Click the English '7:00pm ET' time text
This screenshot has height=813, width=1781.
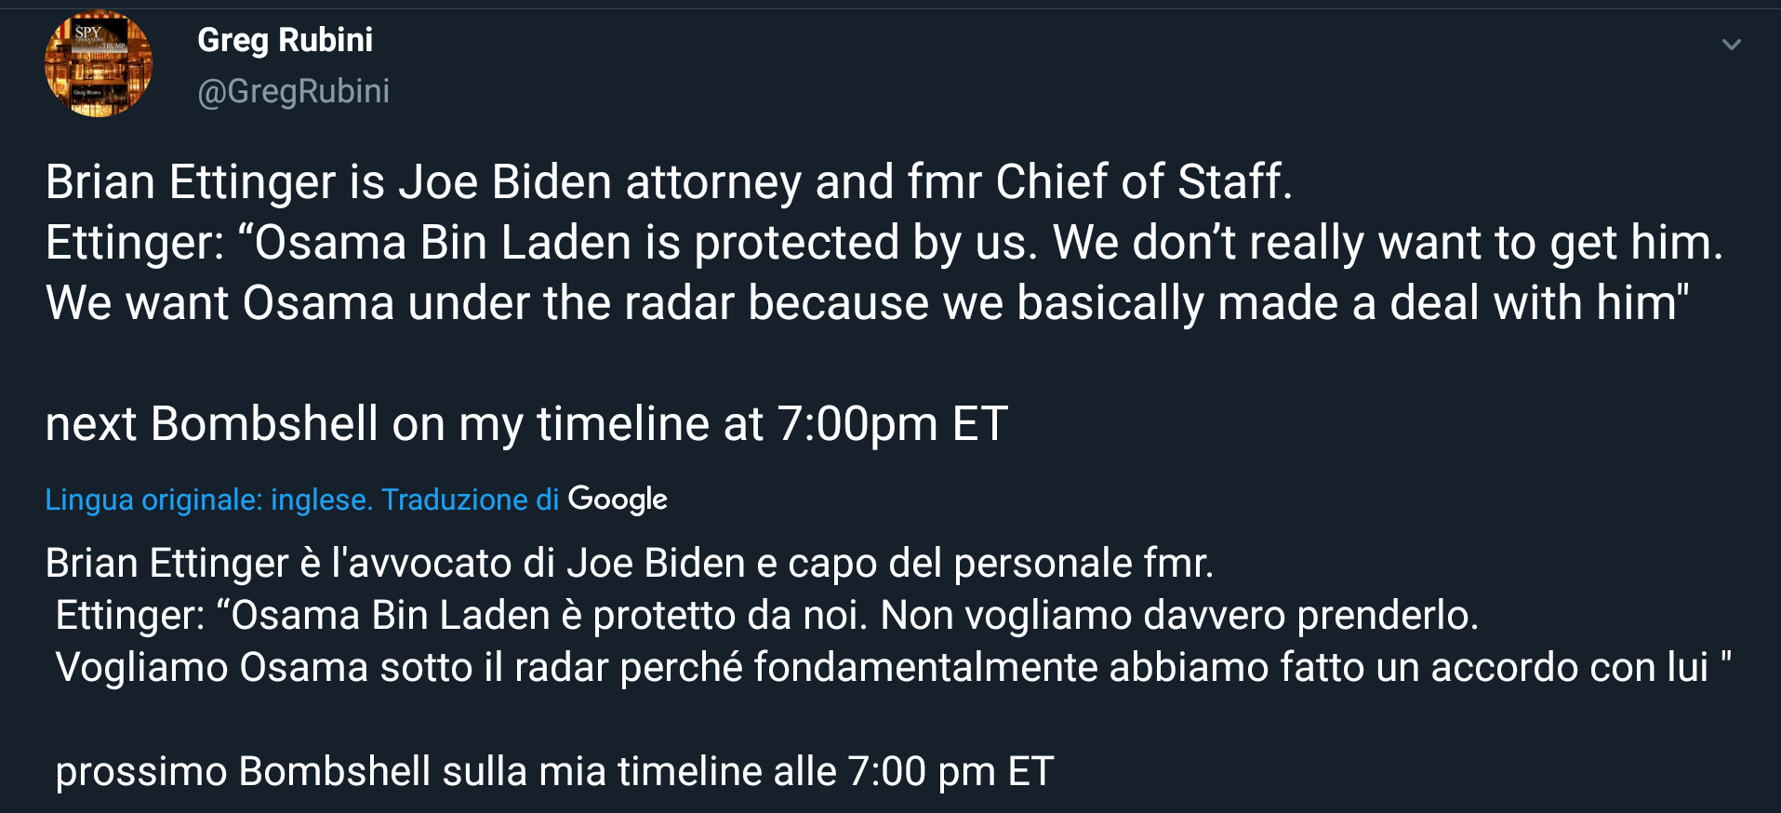(x=893, y=424)
